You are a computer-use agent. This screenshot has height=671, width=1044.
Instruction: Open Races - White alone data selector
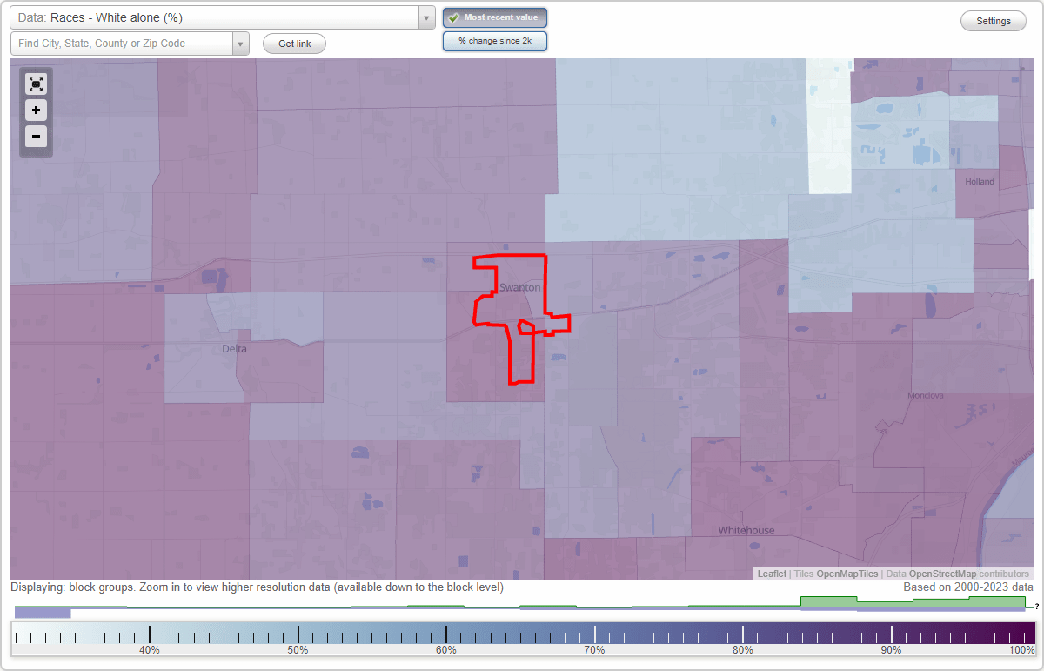click(217, 17)
